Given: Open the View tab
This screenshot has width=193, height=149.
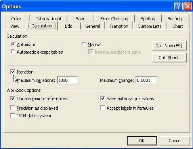Looking at the screenshot, I should click(15, 26).
